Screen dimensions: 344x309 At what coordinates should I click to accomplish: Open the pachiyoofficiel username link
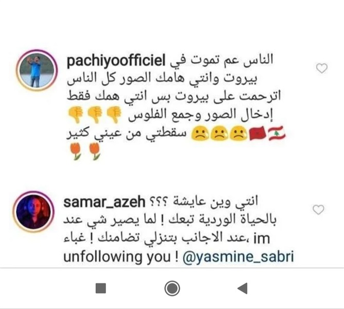tap(116, 61)
